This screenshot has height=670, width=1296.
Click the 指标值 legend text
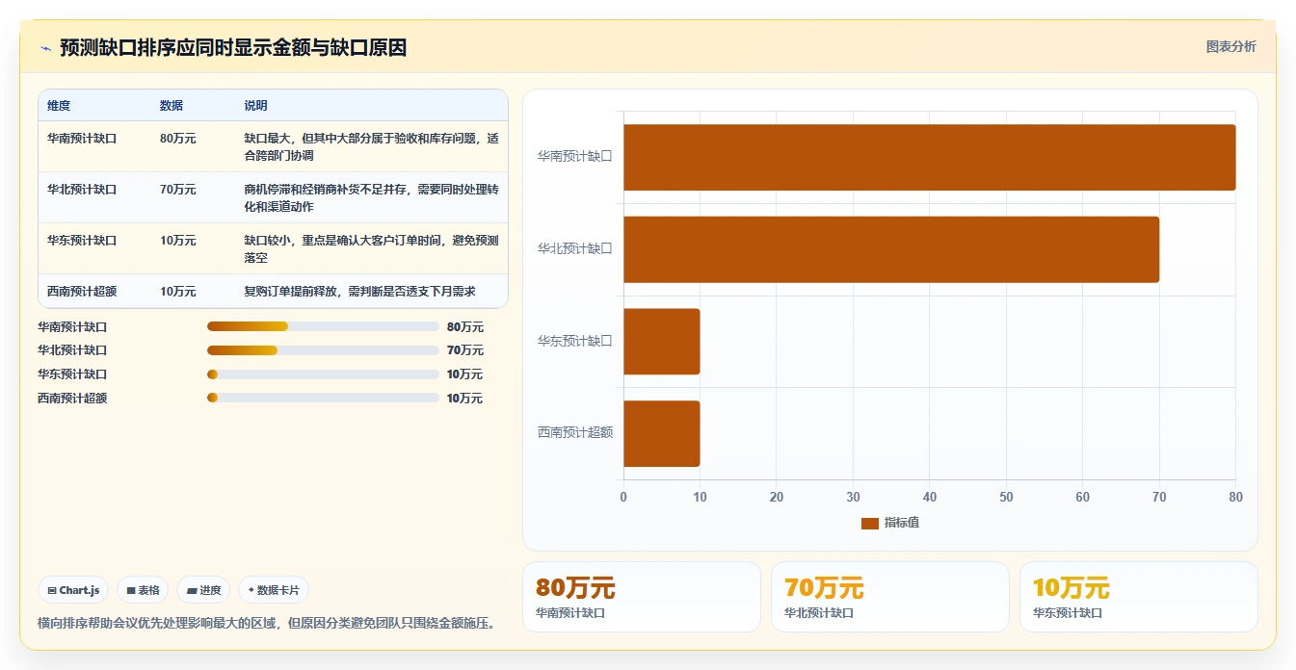click(x=902, y=523)
